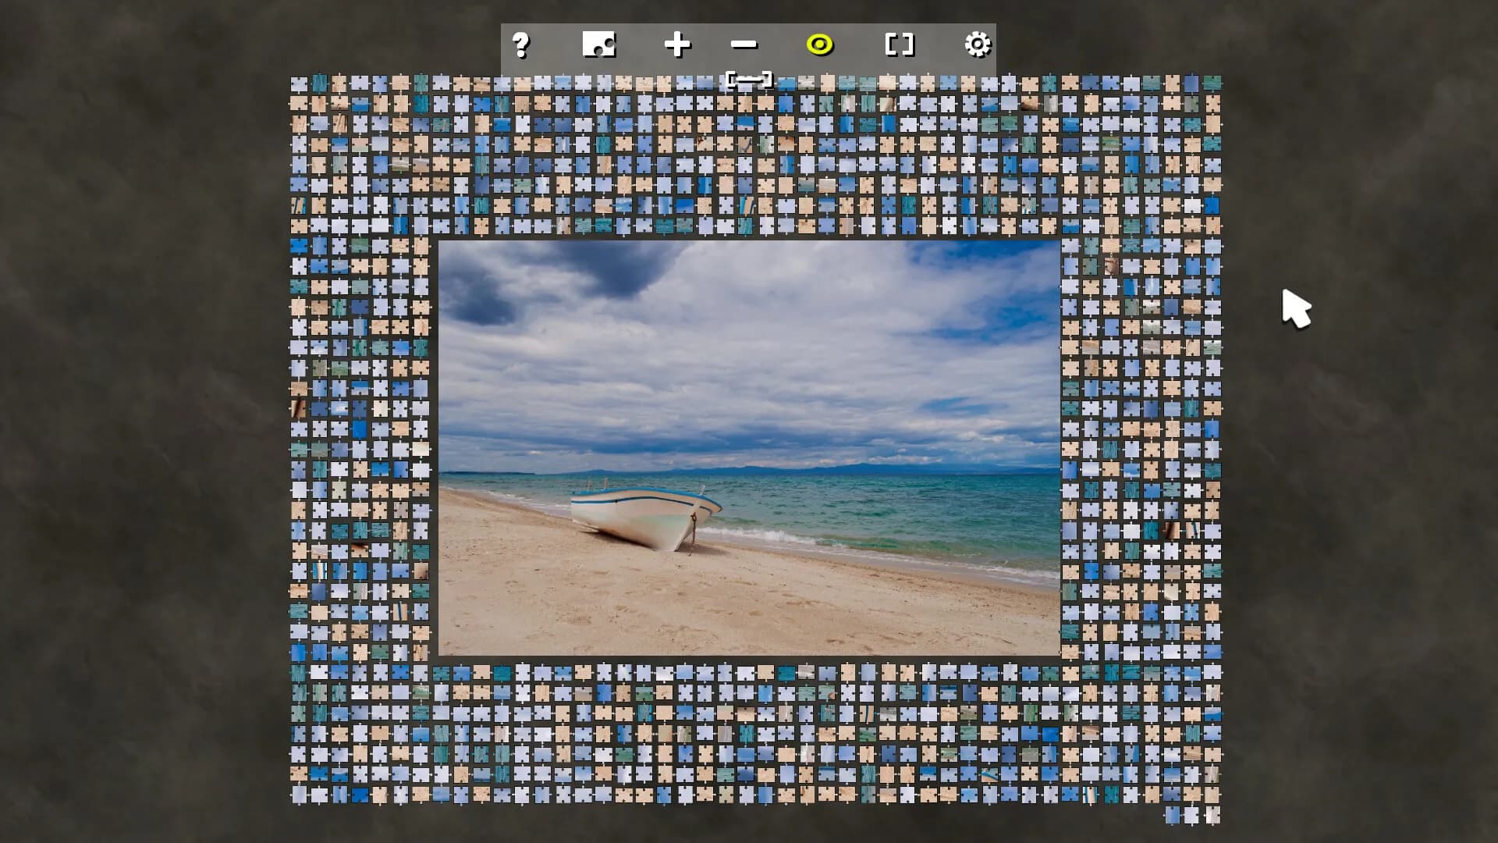This screenshot has width=1498, height=843.
Task: Enter fullscreen with the brackets icon
Action: 899,45
